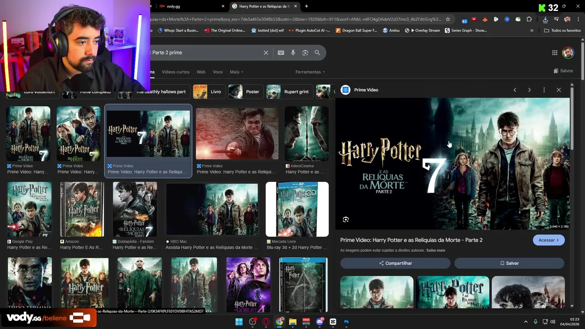Filter images by Rupert grint chip
This screenshot has width=585, height=329.
[289, 91]
